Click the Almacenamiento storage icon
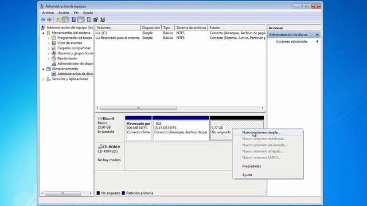This screenshot has height=206, width=367. pos(48,69)
